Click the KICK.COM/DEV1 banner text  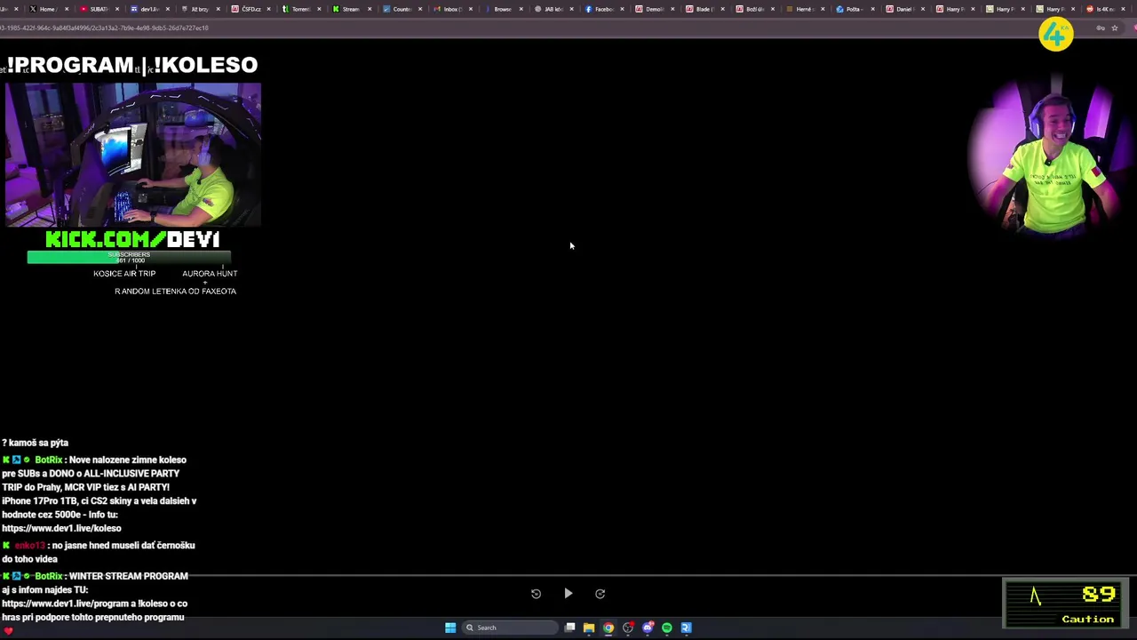click(132, 239)
